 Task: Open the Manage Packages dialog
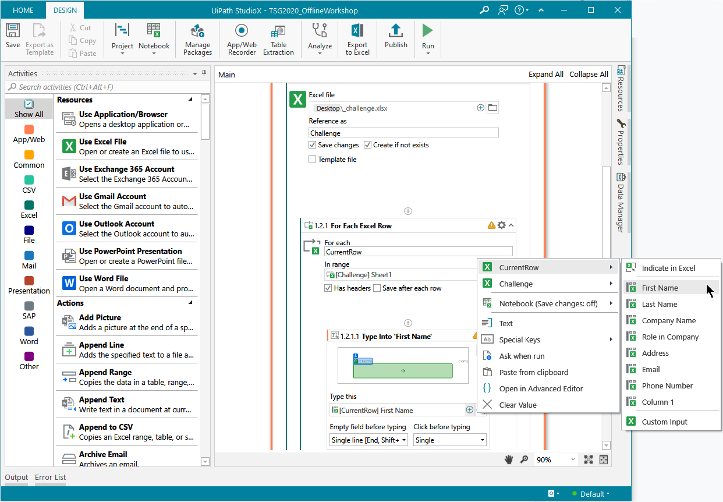198,40
